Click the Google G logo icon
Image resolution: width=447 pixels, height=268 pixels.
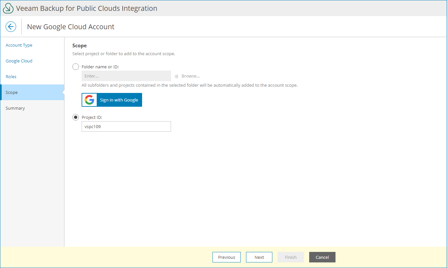[x=89, y=100]
